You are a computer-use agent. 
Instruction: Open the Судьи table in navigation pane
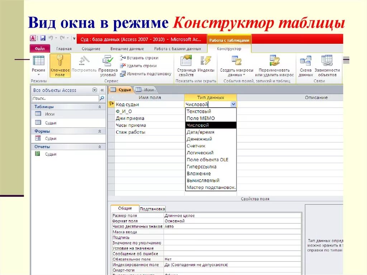(x=68, y=123)
